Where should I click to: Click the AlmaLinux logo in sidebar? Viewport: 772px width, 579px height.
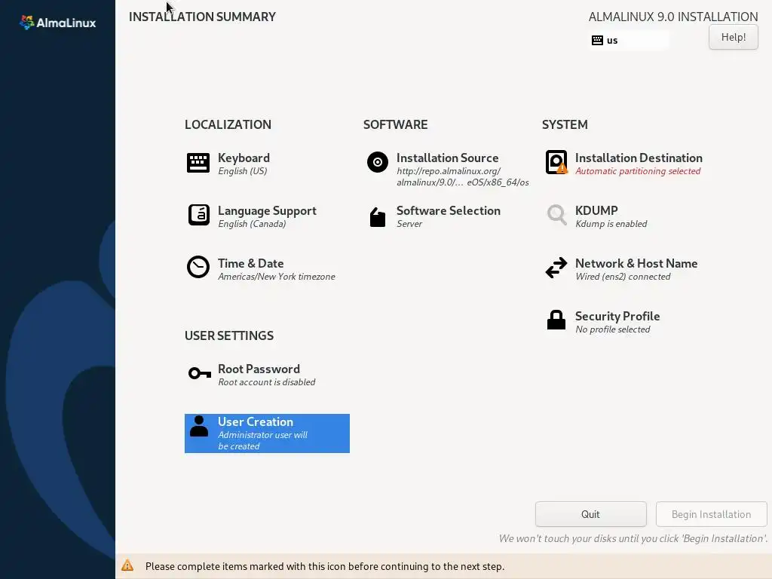point(57,22)
